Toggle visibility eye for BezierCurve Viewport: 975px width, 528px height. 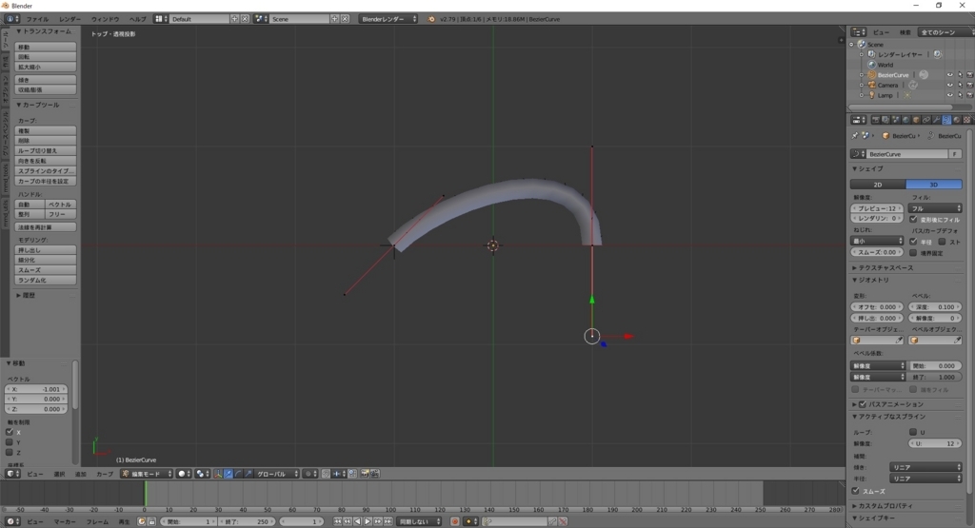click(949, 75)
